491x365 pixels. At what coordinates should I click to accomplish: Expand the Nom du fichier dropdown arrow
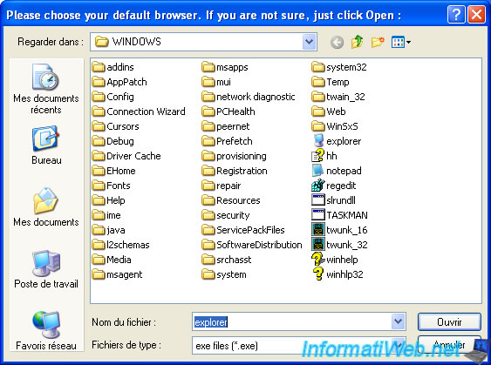(x=398, y=321)
